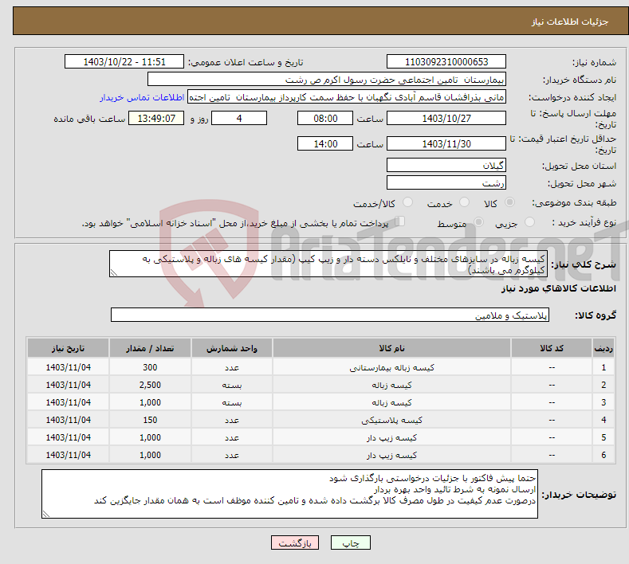629x564 pixels.
Task: Click row 1 item کیسه زباله بیمارستانی
Action: tap(391, 367)
